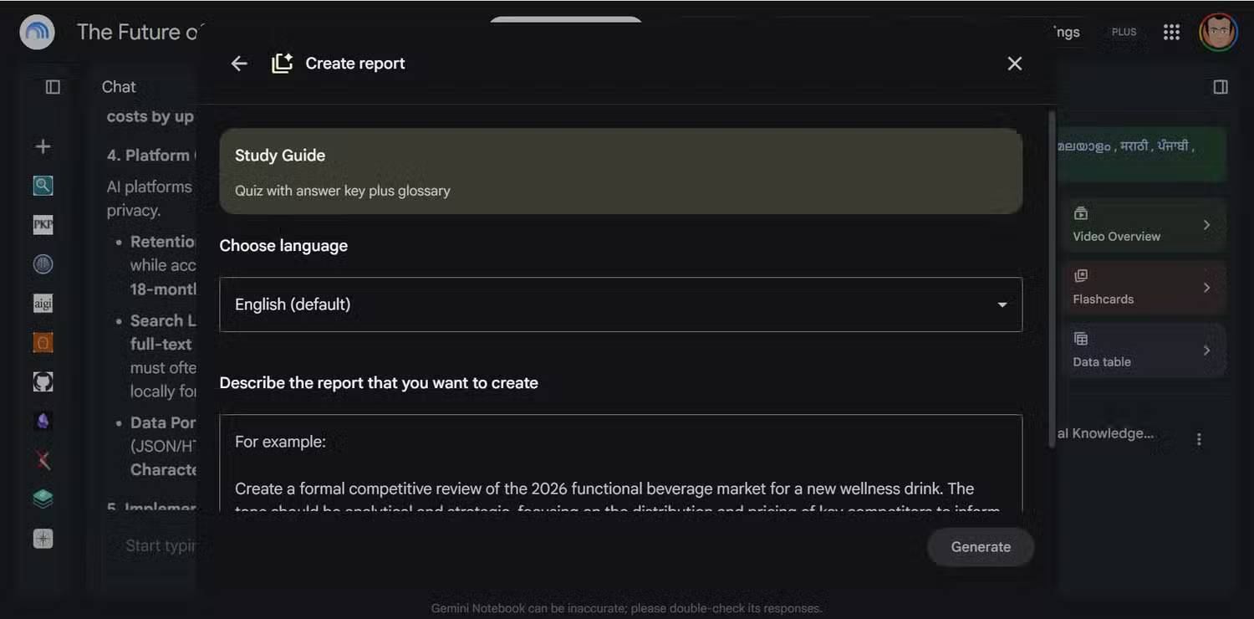1254x619 pixels.
Task: Open the Google apps grid icon
Action: tap(1171, 32)
